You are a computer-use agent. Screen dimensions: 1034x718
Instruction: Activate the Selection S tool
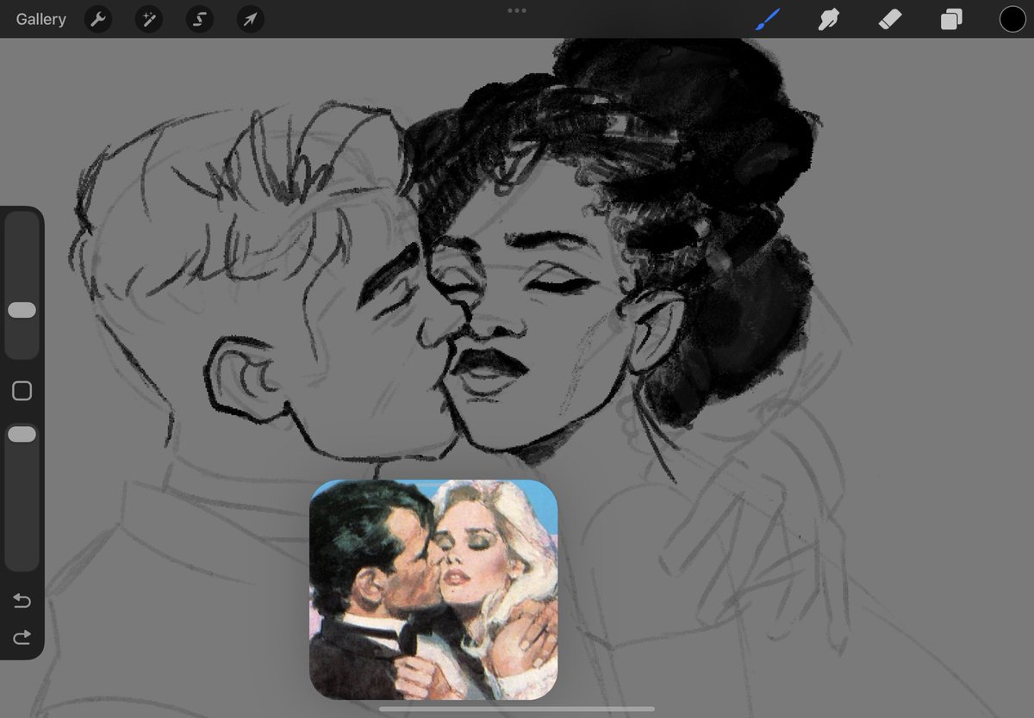click(x=199, y=19)
